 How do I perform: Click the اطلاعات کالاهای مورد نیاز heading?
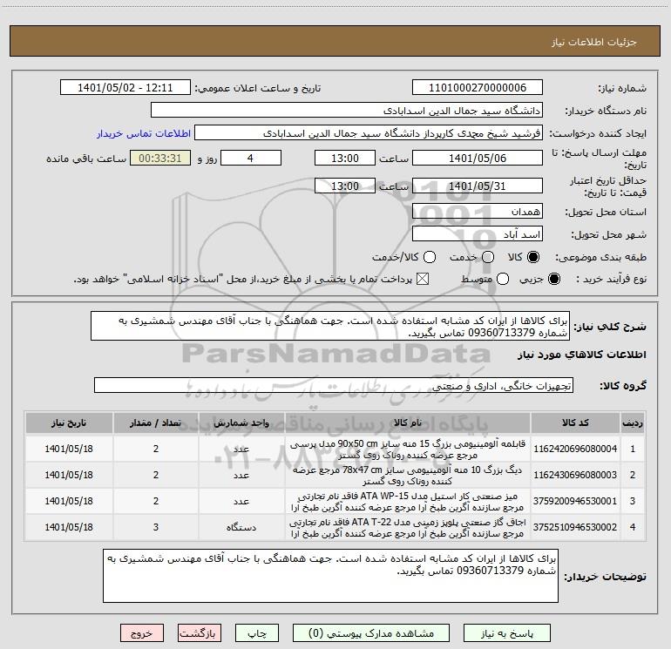coord(582,355)
